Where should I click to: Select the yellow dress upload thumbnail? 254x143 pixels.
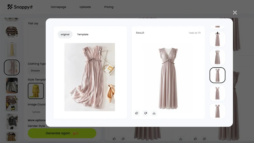(12, 50)
